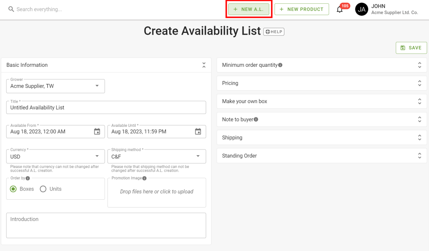Collapse the Basic Information panel
The image size is (429, 251).
tap(204, 65)
